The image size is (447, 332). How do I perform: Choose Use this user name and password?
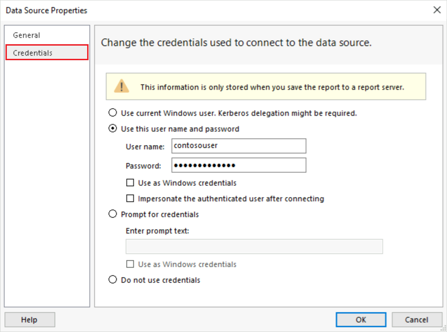click(113, 129)
